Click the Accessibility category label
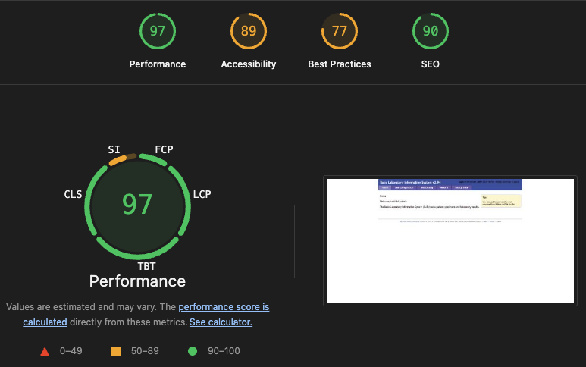 pyautogui.click(x=249, y=64)
